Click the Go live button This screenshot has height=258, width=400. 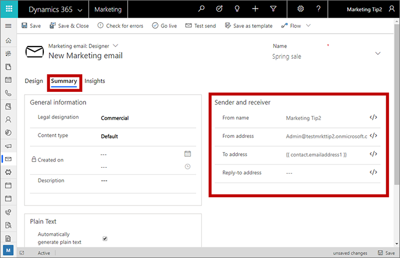(x=164, y=26)
